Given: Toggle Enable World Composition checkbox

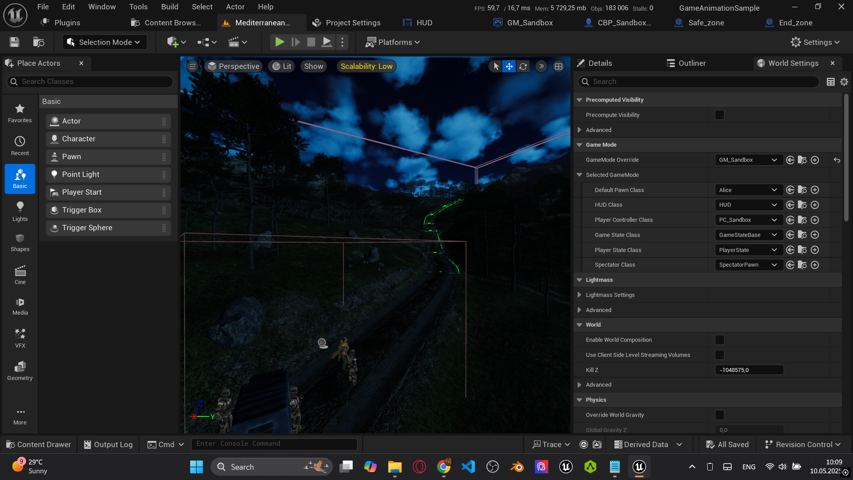Looking at the screenshot, I should point(720,340).
